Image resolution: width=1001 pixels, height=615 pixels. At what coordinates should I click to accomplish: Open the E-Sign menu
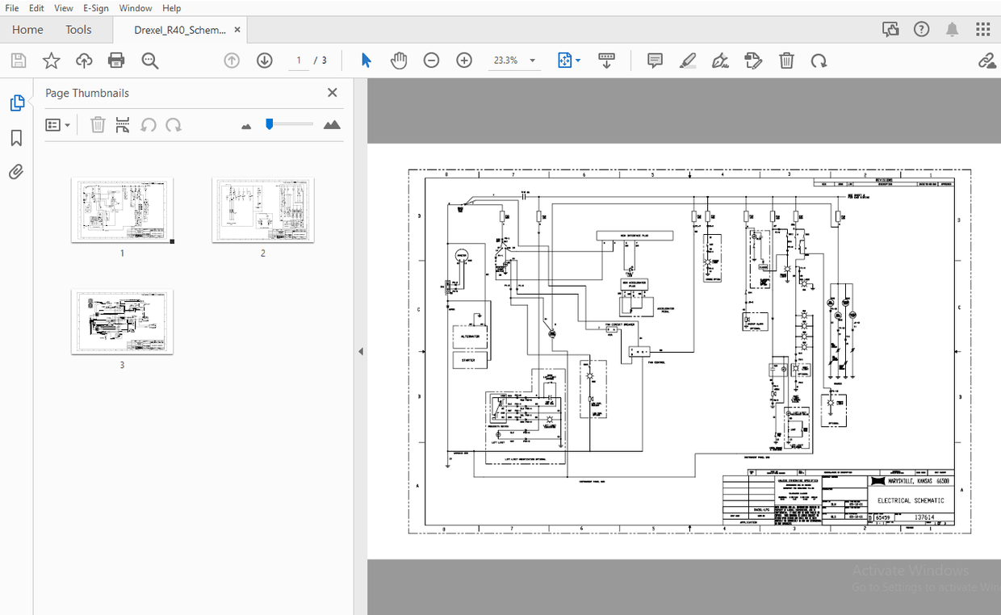95,8
